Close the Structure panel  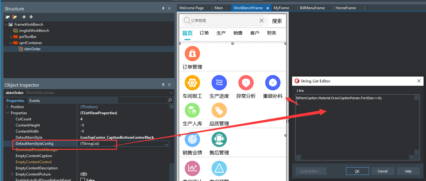[169, 9]
